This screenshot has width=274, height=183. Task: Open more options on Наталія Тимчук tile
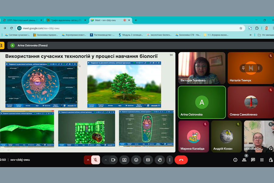(x=259, y=68)
